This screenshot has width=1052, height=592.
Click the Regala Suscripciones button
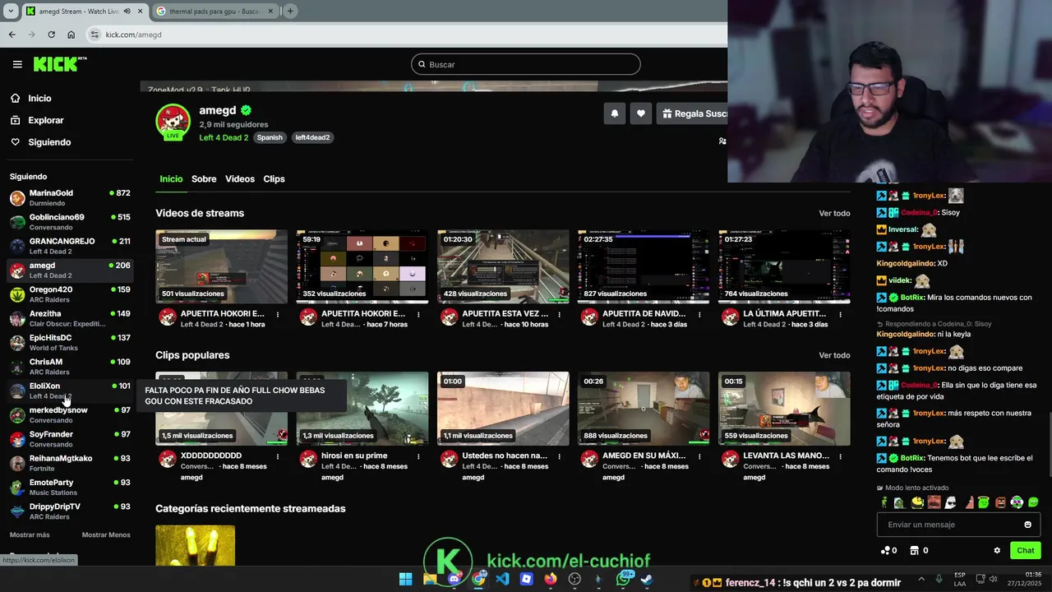click(692, 113)
